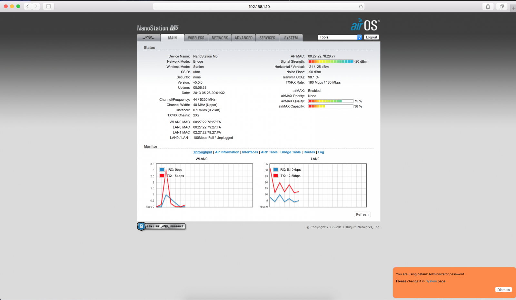Click the Version value v5.5.6
The image size is (516, 300).
[x=198, y=82]
